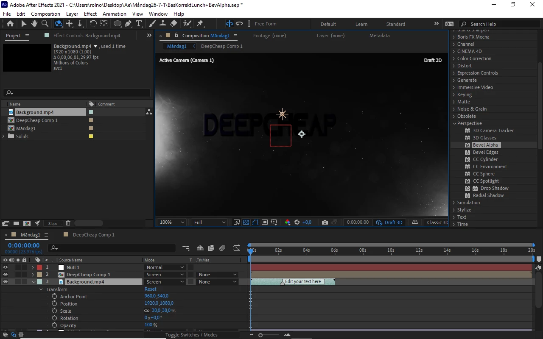Toggle Frame Blending switch in timeline
Screen dimensions: 543x339
[211, 248]
